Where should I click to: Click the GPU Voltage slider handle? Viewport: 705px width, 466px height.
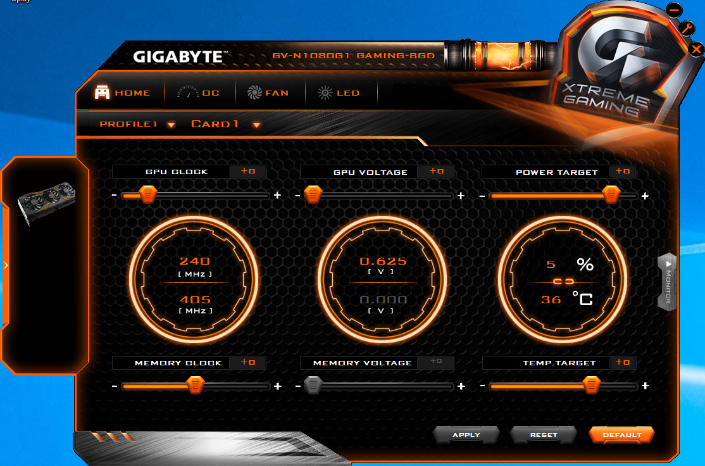313,195
